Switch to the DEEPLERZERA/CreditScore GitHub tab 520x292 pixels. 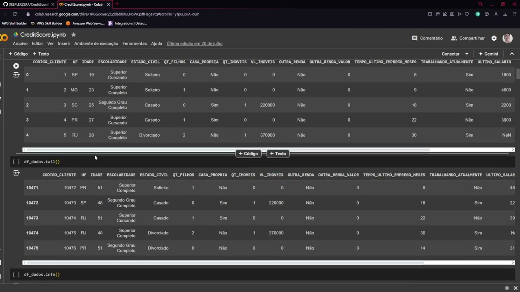coord(28,4)
